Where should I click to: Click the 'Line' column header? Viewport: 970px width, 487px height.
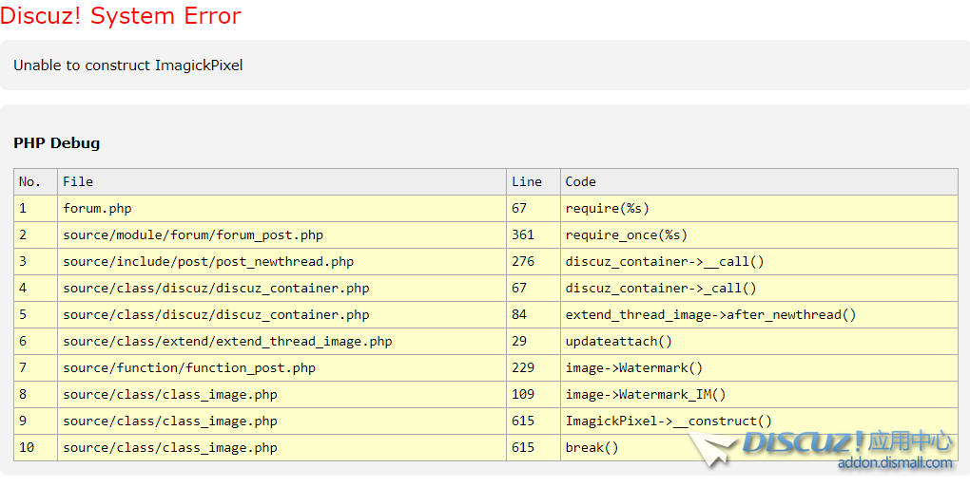tap(533, 181)
